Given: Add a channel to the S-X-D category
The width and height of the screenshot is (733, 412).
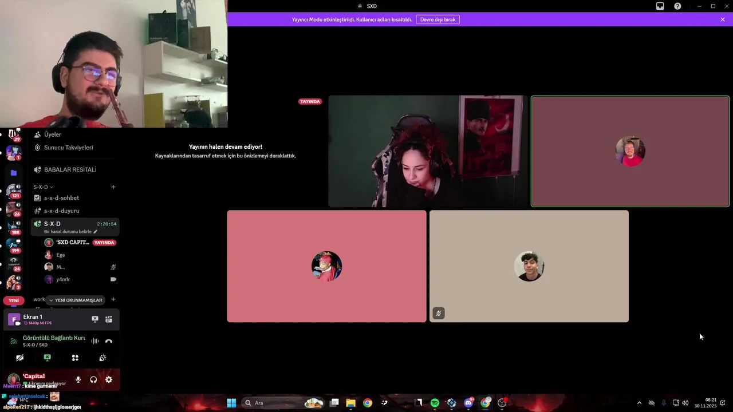Looking at the screenshot, I should click(x=113, y=187).
